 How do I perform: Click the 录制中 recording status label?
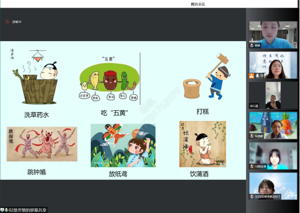coord(17,22)
